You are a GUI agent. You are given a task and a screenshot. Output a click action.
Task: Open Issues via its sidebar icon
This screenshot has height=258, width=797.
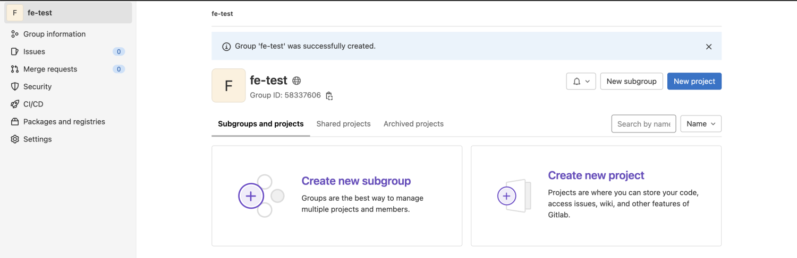click(15, 51)
